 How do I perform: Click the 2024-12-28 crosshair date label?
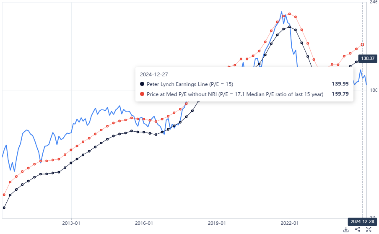click(x=363, y=221)
